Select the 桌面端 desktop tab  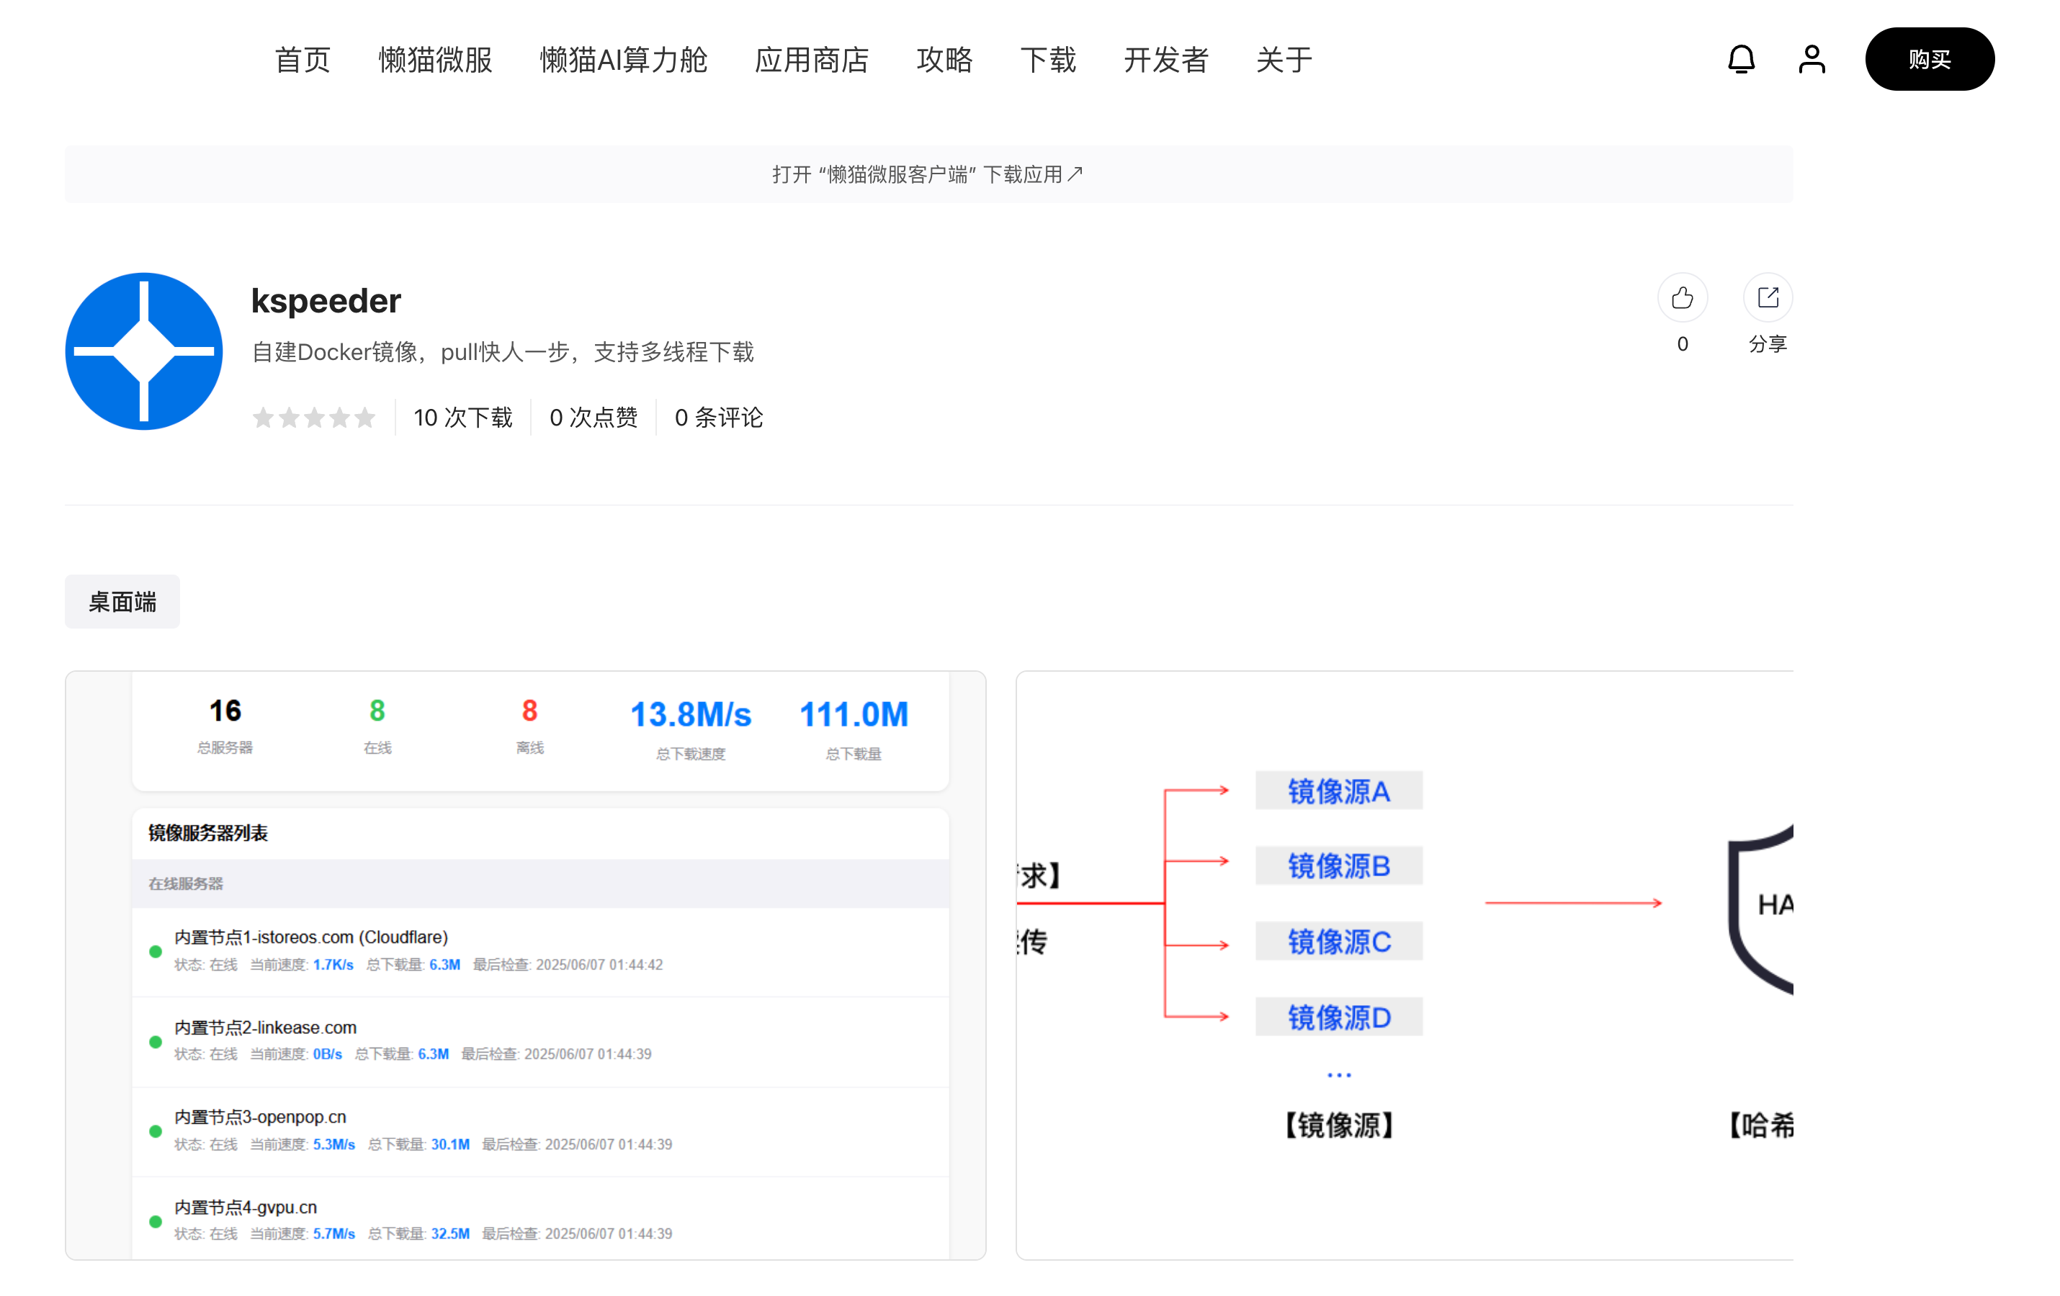[x=122, y=602]
